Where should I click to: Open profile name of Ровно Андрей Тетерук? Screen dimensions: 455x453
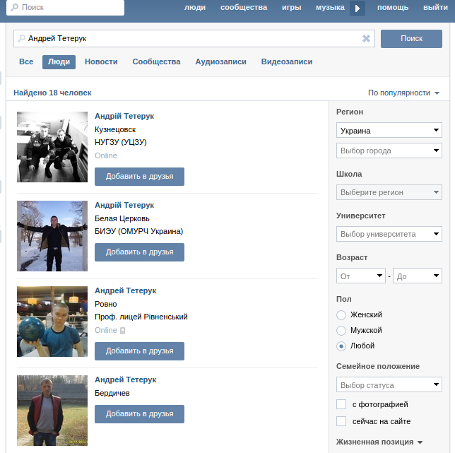125,290
